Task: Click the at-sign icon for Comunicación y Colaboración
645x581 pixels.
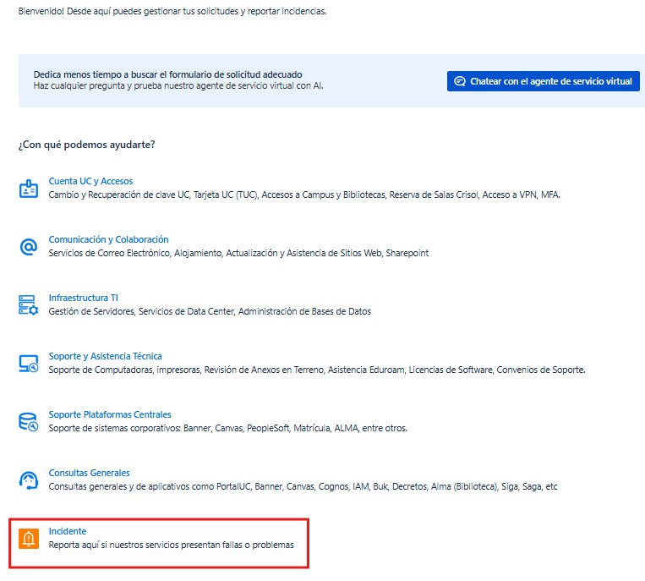Action: tap(29, 247)
